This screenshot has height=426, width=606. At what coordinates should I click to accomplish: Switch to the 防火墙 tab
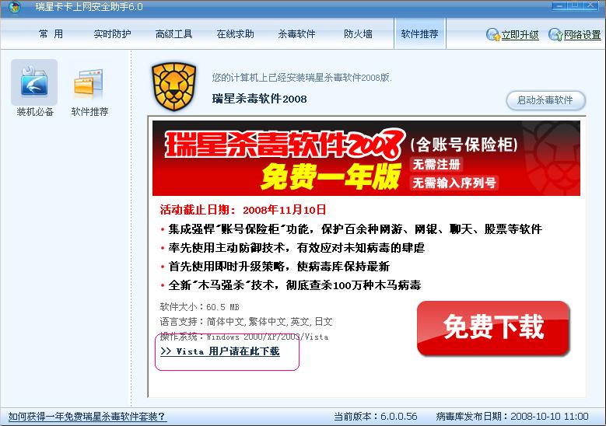click(x=358, y=34)
